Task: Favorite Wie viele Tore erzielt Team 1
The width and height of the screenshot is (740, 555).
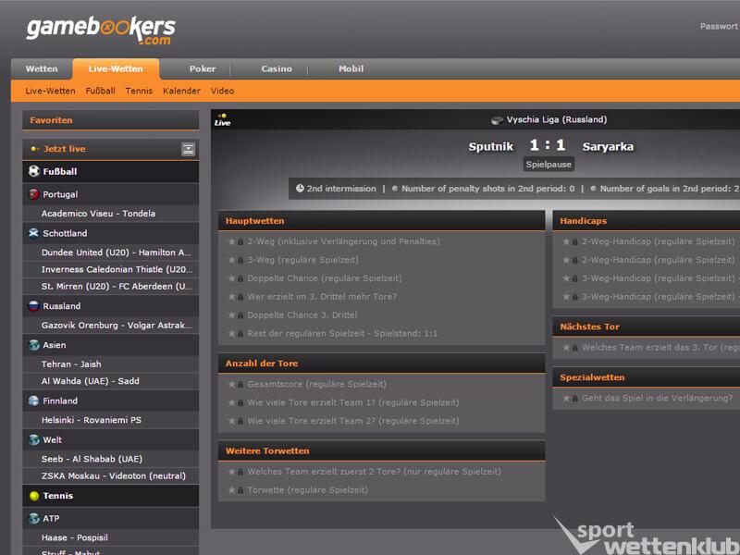Action: pyautogui.click(x=232, y=402)
